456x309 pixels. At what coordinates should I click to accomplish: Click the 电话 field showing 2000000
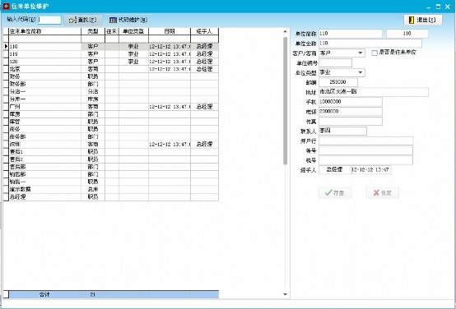coord(351,112)
